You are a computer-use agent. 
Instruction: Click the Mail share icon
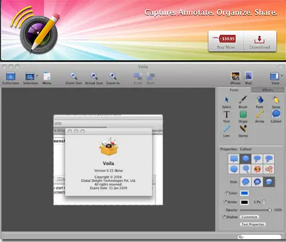coord(248,76)
